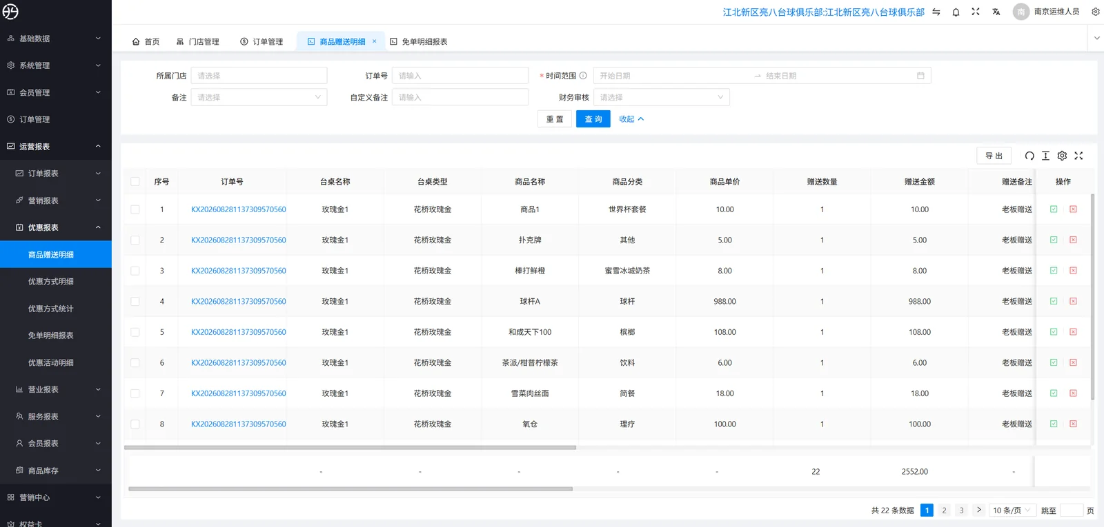The height and width of the screenshot is (527, 1104).
Task: Open the 所属门店 dropdown
Action: point(259,76)
